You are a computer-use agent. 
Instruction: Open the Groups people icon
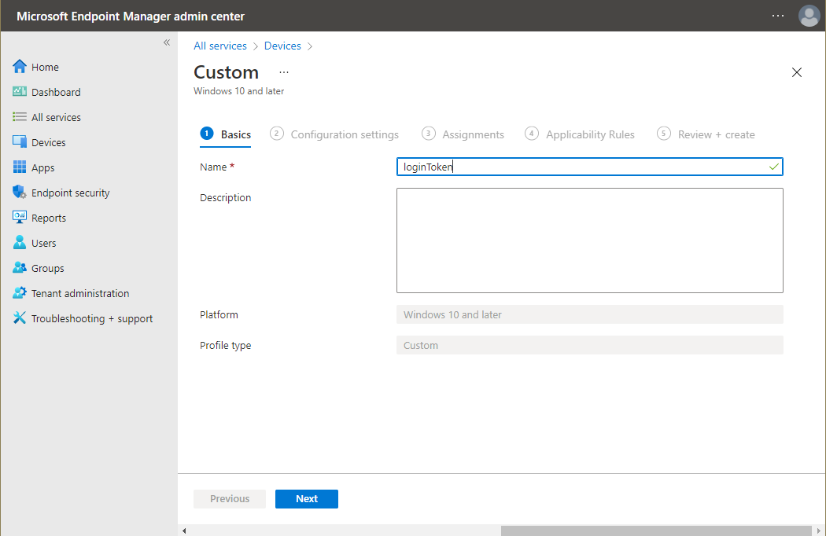[20, 267]
